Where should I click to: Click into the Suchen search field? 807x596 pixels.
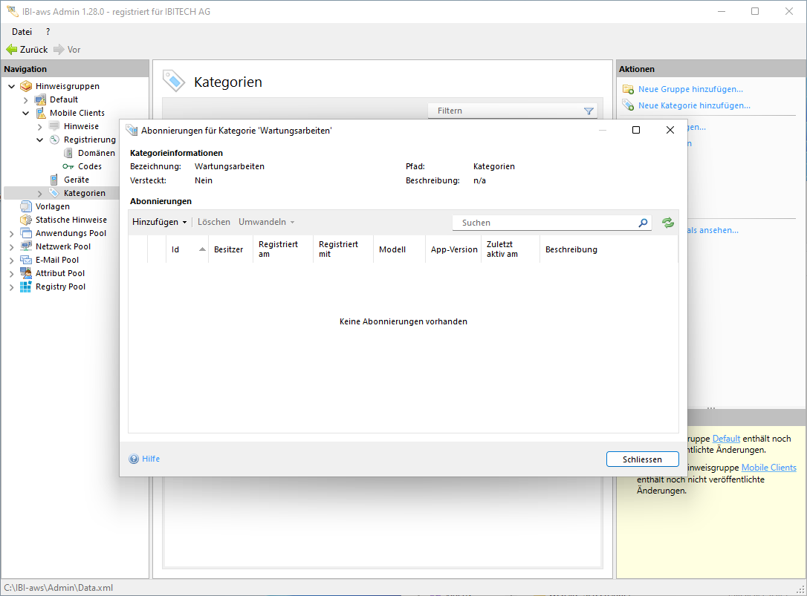pos(546,223)
